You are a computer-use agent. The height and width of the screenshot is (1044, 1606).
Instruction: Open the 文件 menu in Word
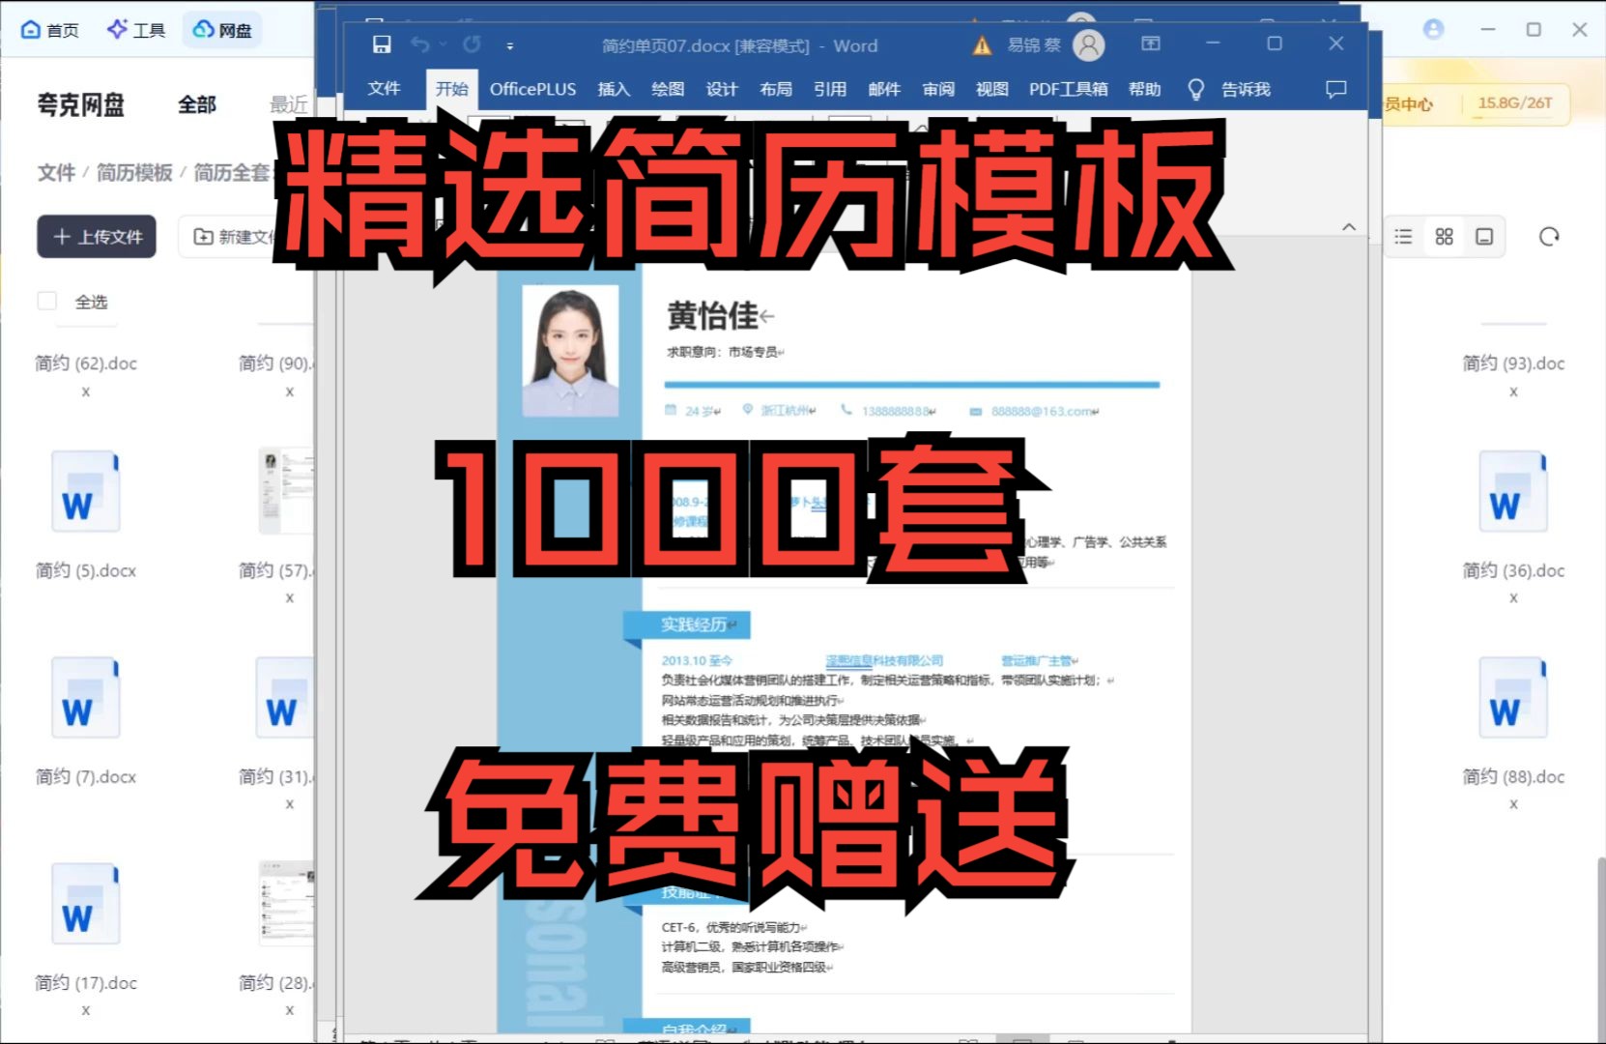pos(384,89)
